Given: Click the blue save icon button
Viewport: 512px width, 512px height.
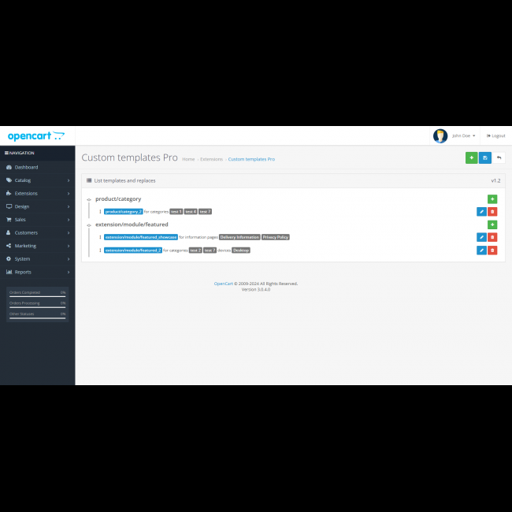Looking at the screenshot, I should point(485,158).
